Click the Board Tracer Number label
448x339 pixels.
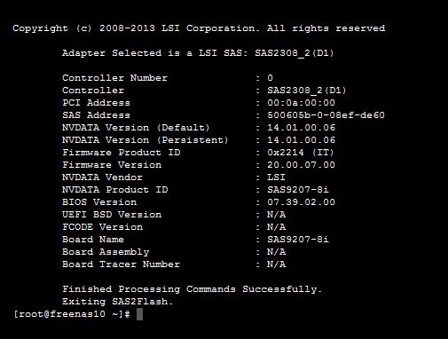click(121, 264)
